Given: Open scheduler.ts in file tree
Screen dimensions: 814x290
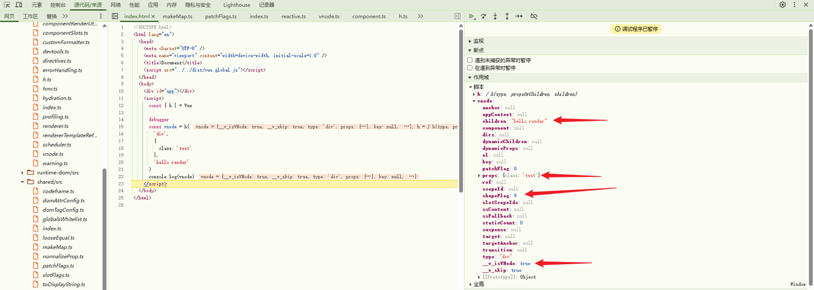Looking at the screenshot, I should [57, 144].
